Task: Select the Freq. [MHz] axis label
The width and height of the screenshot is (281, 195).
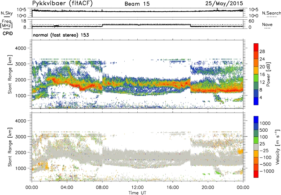Action: [6, 24]
